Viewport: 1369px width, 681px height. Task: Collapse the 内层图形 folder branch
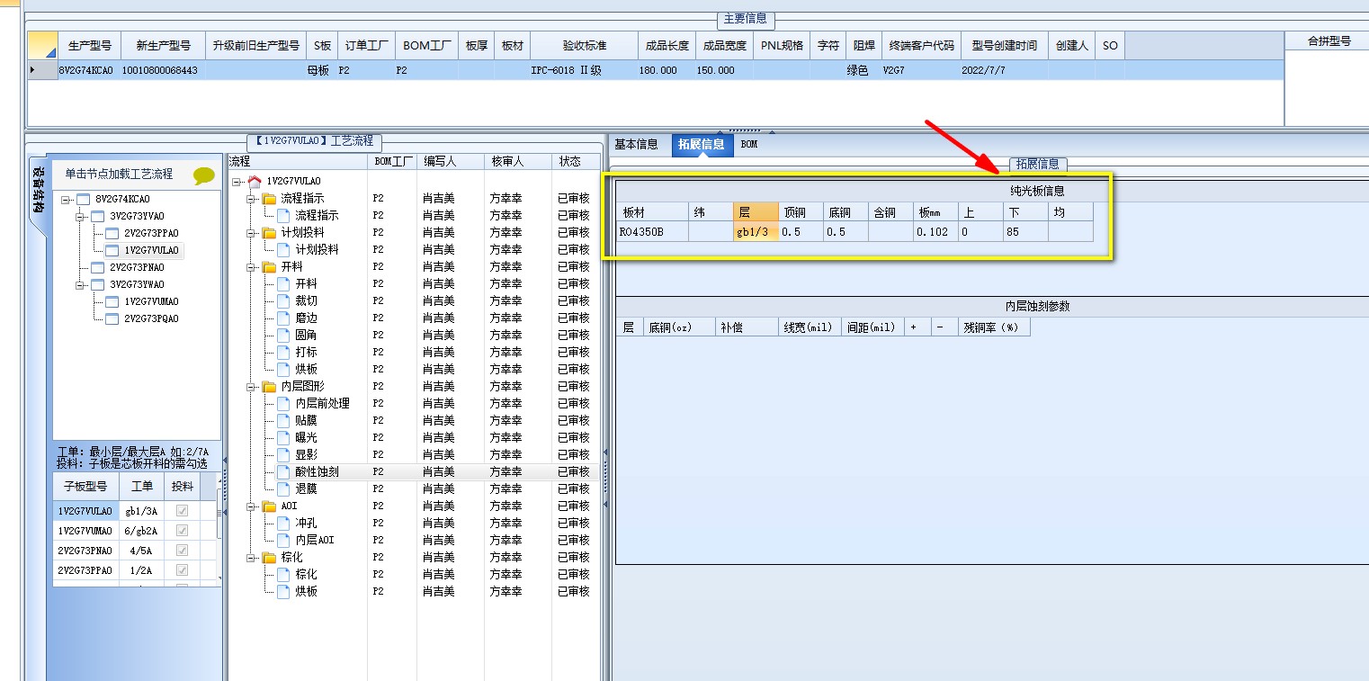pyautogui.click(x=251, y=386)
